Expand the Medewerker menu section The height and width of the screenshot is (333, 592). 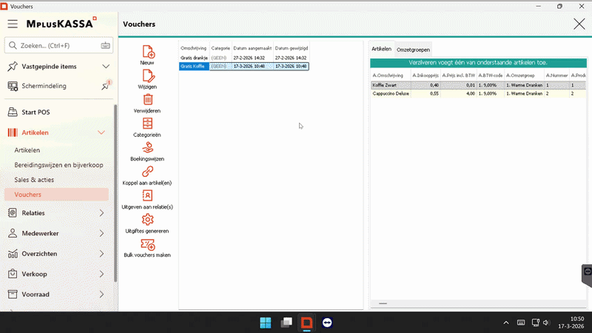(x=101, y=233)
